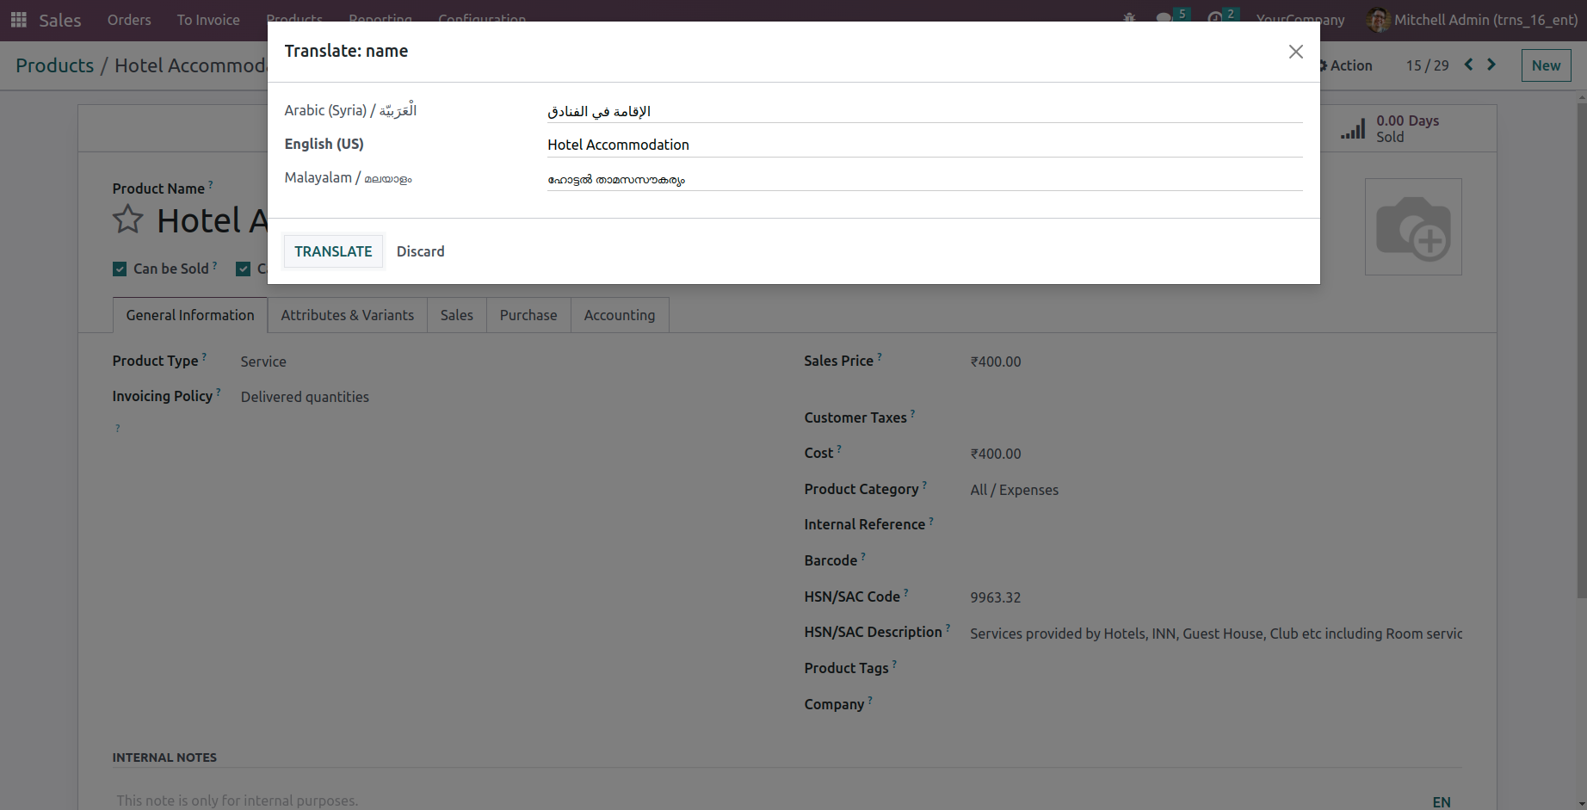Show Invoicing Policy help icon
This screenshot has height=810, width=1587.
point(219,392)
